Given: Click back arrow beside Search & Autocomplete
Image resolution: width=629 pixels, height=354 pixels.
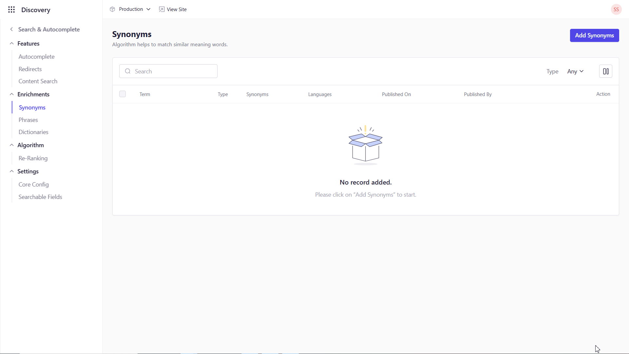Looking at the screenshot, I should pyautogui.click(x=11, y=29).
